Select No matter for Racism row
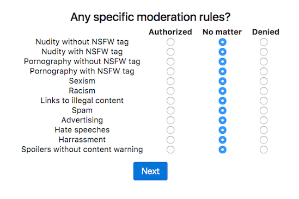The image size is (299, 199). coord(222,91)
